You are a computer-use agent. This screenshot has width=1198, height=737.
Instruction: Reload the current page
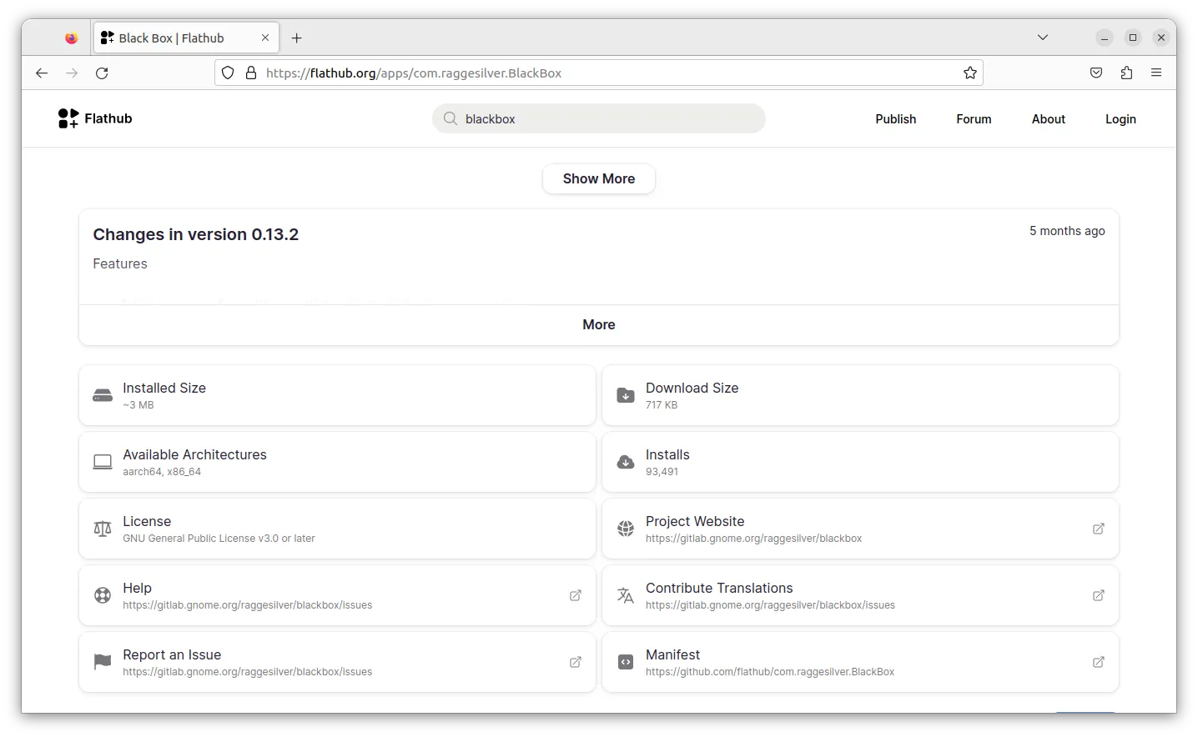point(102,73)
